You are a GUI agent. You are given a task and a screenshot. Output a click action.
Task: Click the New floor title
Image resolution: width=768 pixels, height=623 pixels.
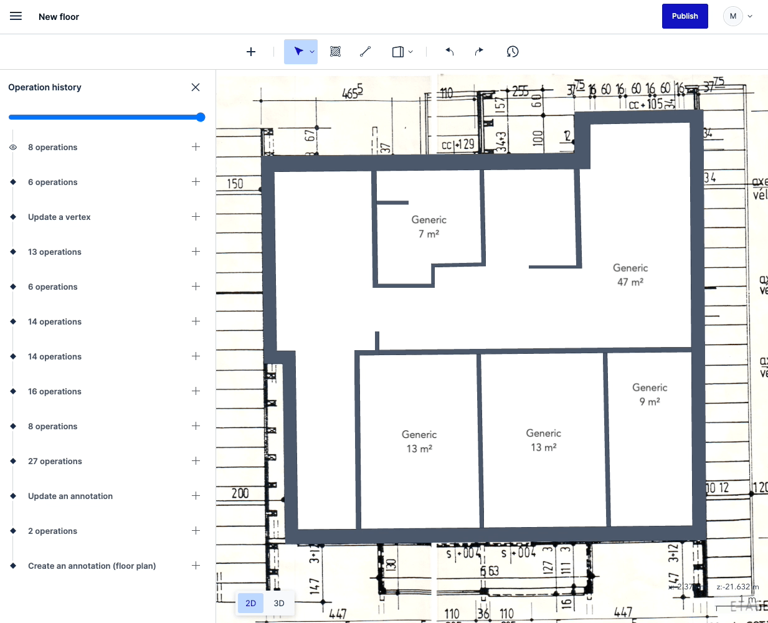point(59,17)
